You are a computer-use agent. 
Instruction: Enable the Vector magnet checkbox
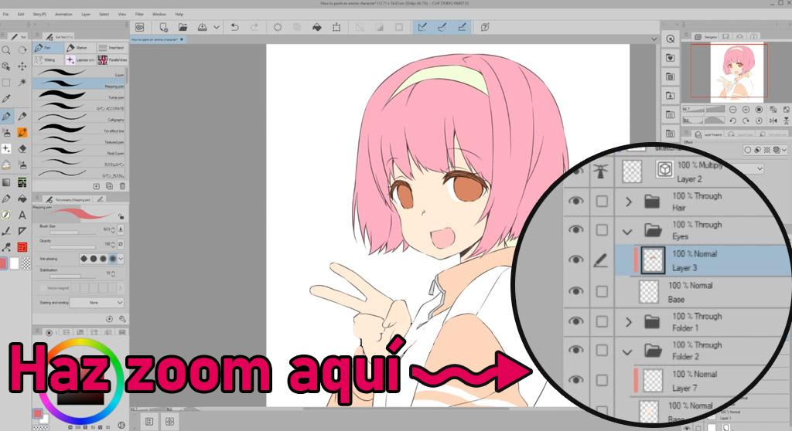point(43,288)
